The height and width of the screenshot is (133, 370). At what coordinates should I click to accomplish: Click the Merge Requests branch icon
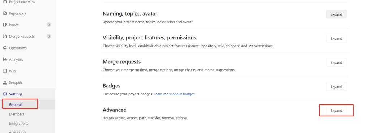click(x=5, y=37)
